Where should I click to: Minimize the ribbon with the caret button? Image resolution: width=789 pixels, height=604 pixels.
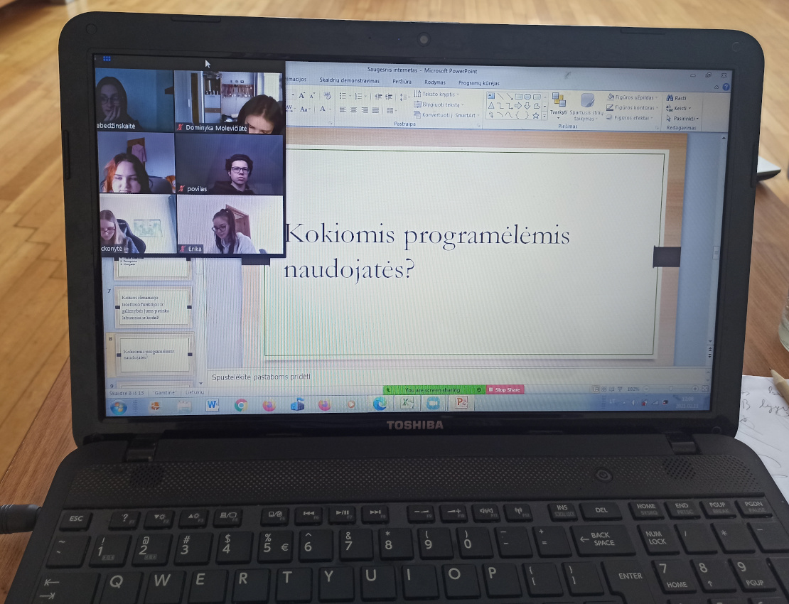click(x=716, y=87)
